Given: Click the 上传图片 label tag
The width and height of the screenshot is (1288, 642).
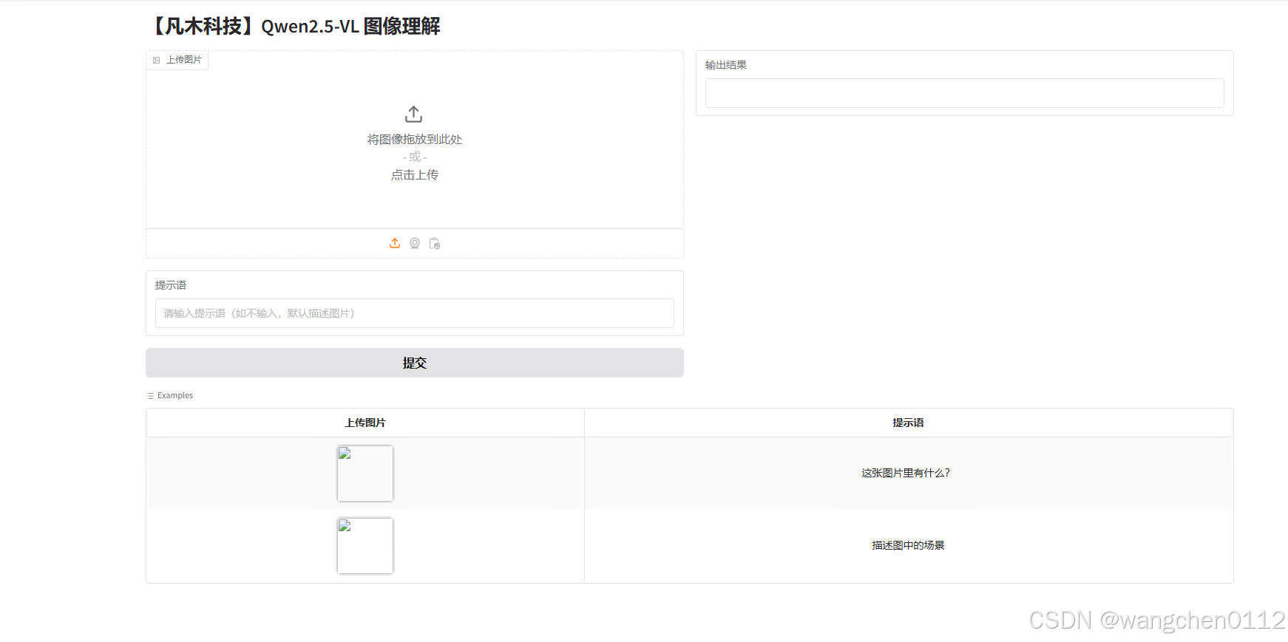Looking at the screenshot, I should click(177, 60).
